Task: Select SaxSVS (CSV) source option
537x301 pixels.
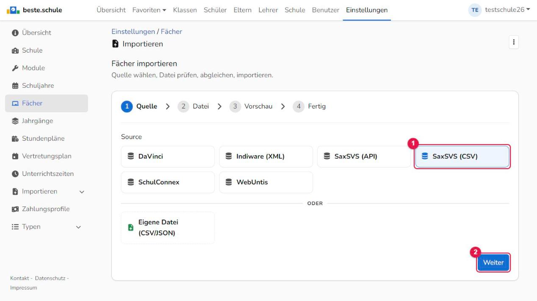Action: [462, 157]
